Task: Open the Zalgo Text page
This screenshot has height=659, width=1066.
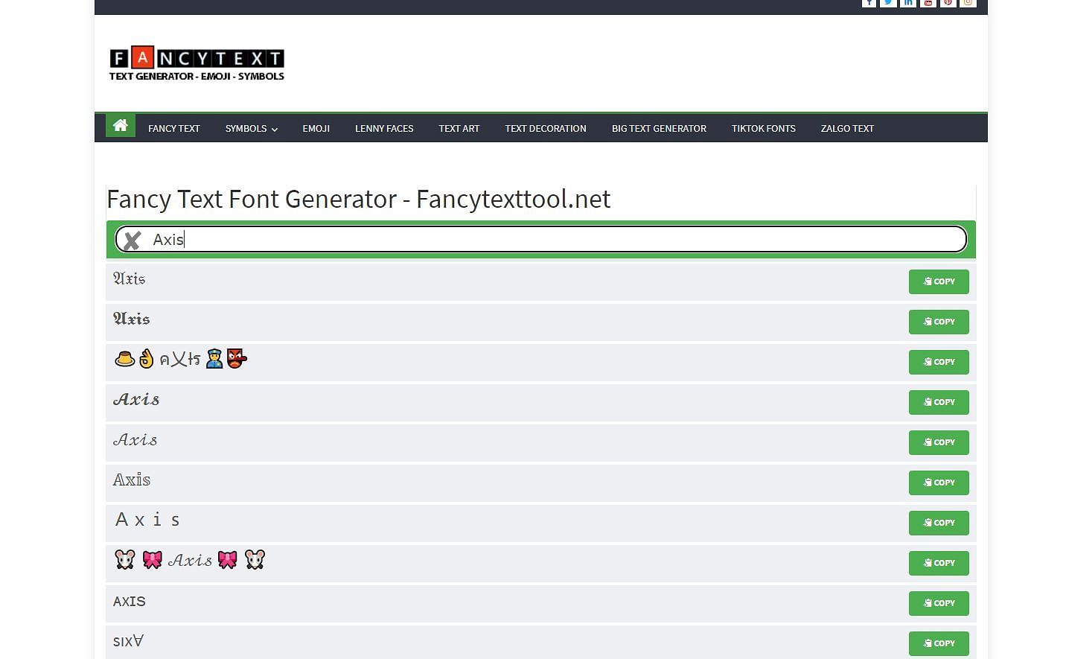Action: (847, 129)
